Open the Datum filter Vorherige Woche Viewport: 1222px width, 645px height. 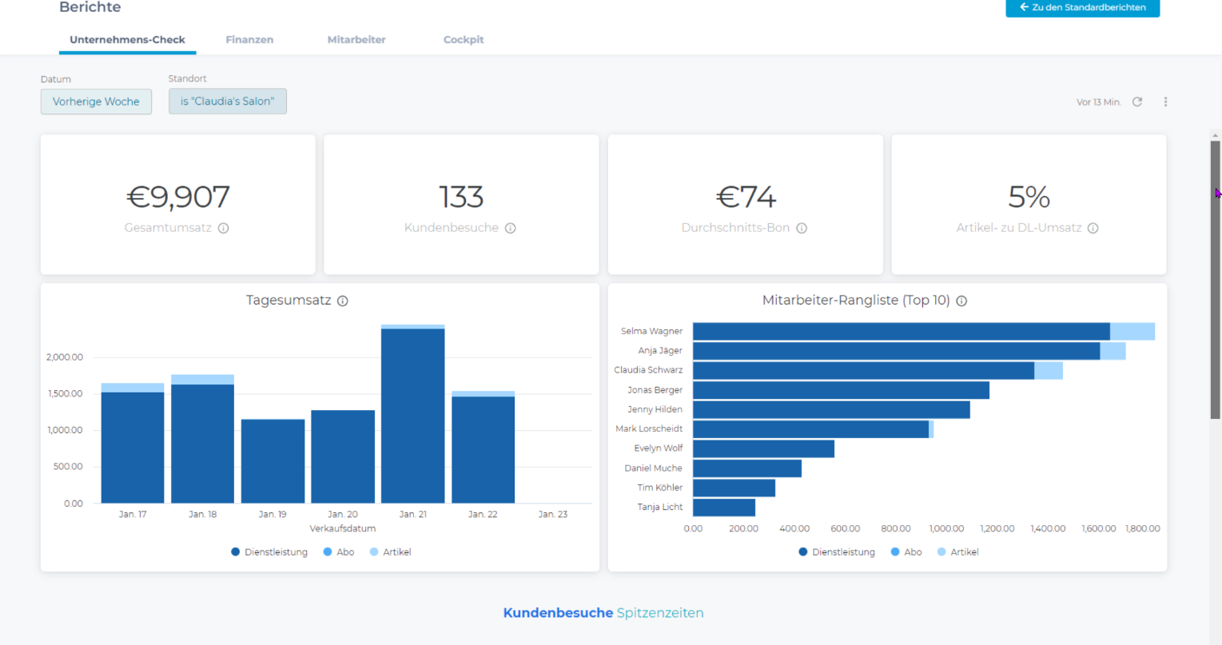[96, 102]
